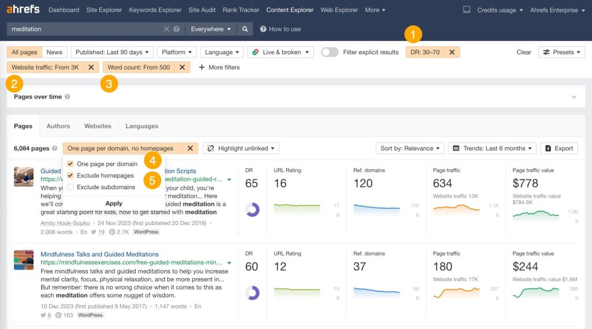Open Mindfulness Talks and Guided Meditations link

[99, 254]
